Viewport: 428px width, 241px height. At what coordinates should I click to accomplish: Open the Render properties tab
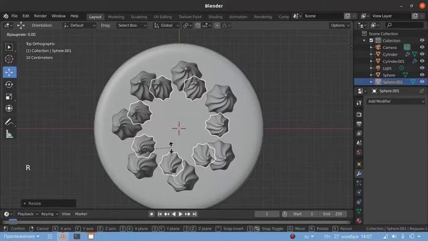tap(359, 114)
